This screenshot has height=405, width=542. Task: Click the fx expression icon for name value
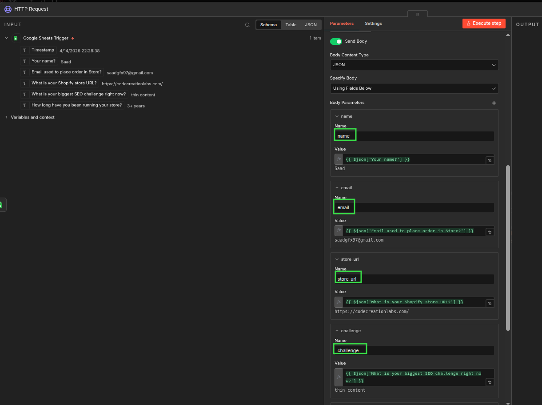click(x=339, y=159)
